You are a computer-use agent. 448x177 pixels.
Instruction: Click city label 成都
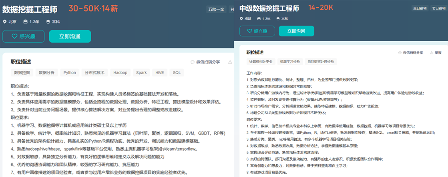click(x=248, y=18)
